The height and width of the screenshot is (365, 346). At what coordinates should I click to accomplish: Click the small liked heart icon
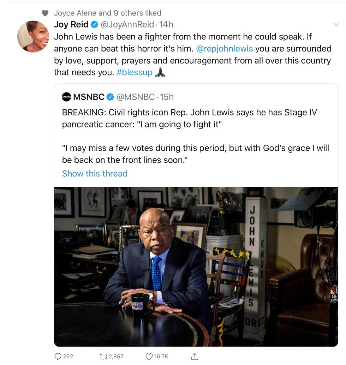(x=45, y=13)
